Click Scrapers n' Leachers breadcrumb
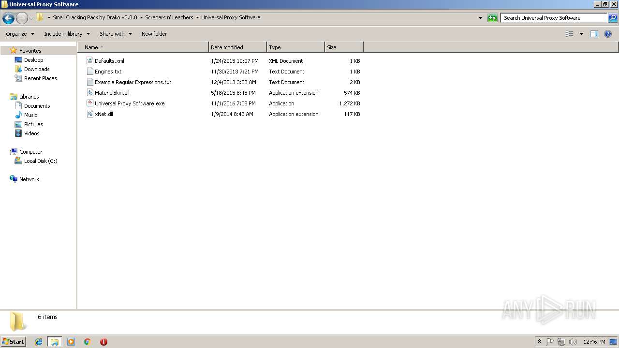619x348 pixels. tap(169, 17)
